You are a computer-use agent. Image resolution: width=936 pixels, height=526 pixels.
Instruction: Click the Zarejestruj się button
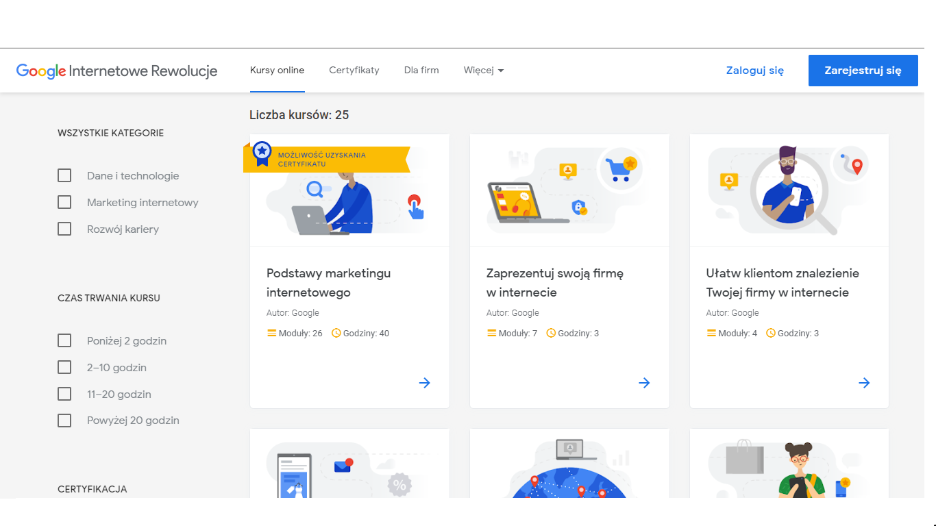click(x=863, y=71)
